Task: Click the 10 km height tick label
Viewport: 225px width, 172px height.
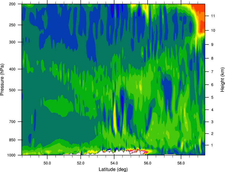Action: 213,30
